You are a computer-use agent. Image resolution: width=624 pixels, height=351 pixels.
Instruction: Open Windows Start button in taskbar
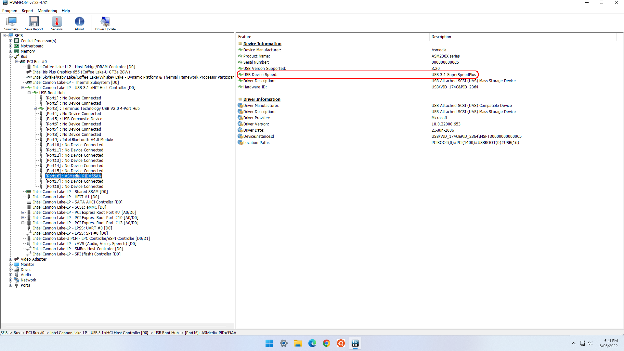[269, 343]
